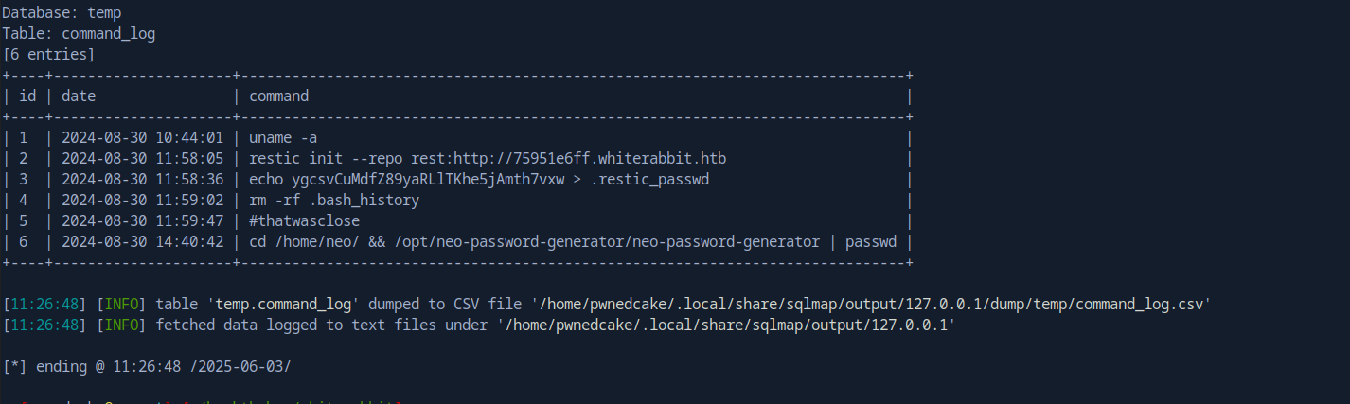Screen dimensions: 1350x404
Task: Click the 'uname -a' command entry
Action: [x=282, y=138]
